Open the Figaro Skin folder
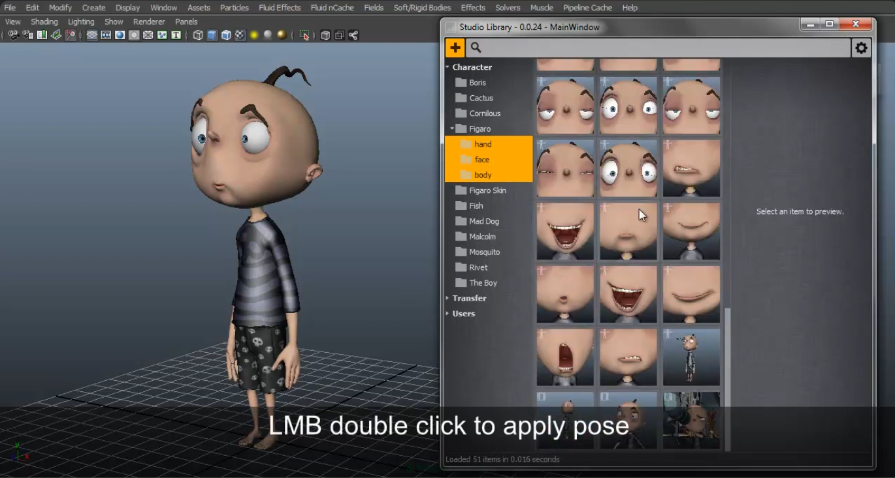The image size is (895, 478). tap(489, 190)
